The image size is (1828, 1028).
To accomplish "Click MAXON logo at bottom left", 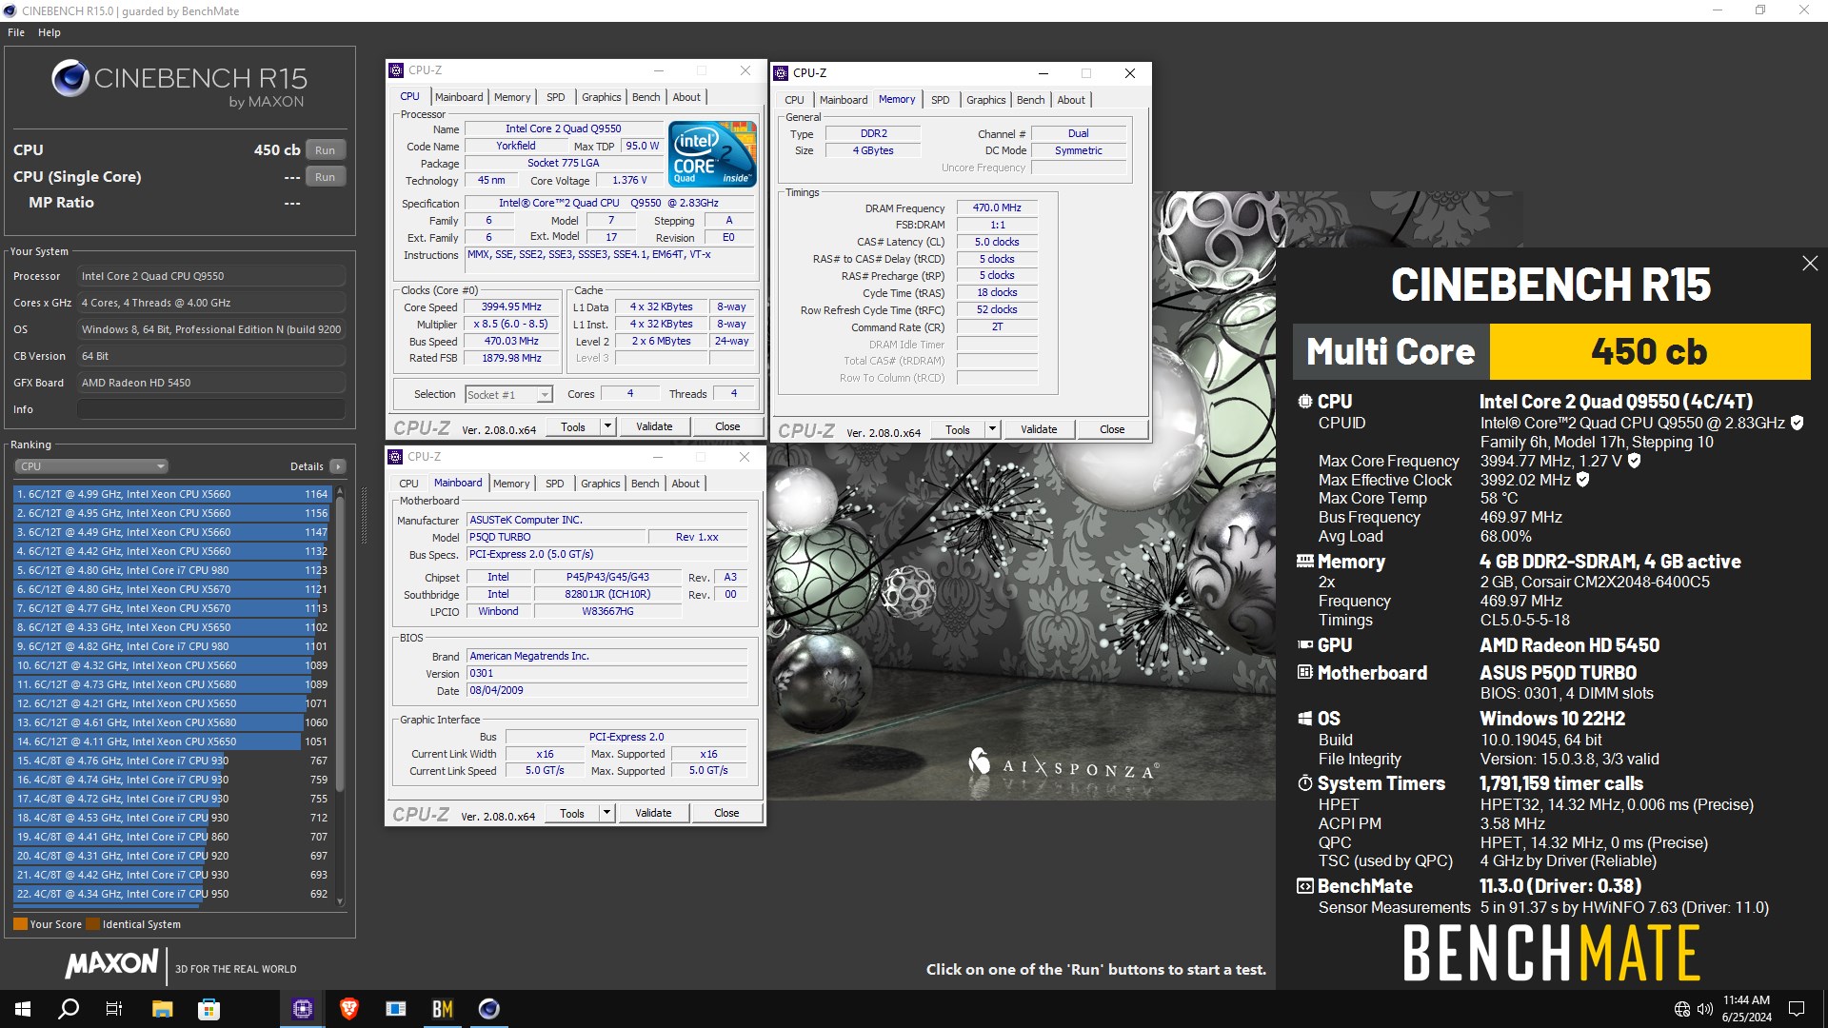I will click(x=111, y=964).
